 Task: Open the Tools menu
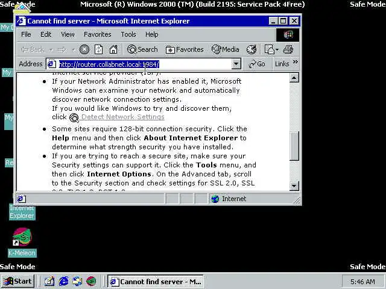coord(128,34)
